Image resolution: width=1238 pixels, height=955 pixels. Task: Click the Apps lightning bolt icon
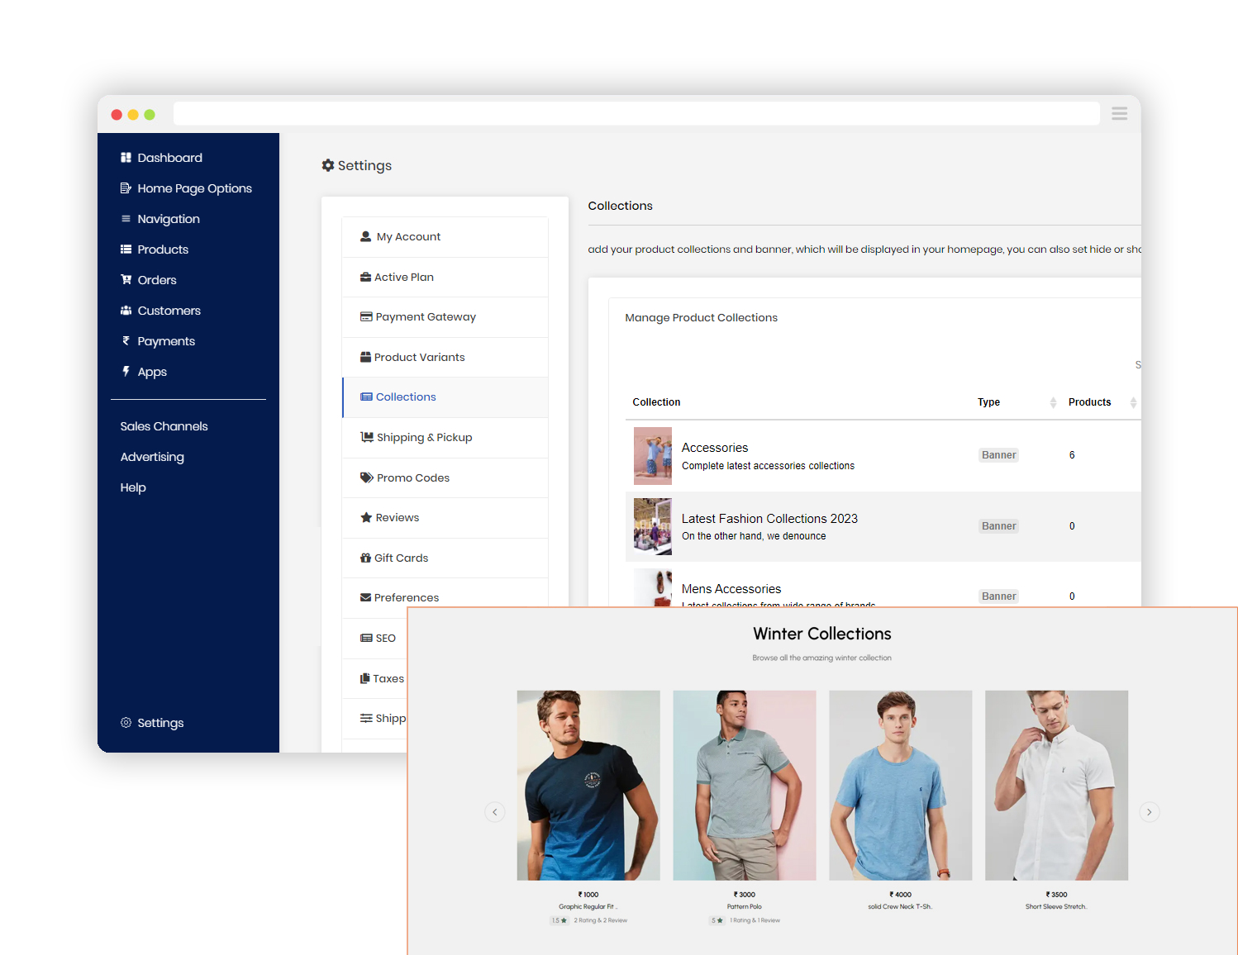click(x=126, y=372)
